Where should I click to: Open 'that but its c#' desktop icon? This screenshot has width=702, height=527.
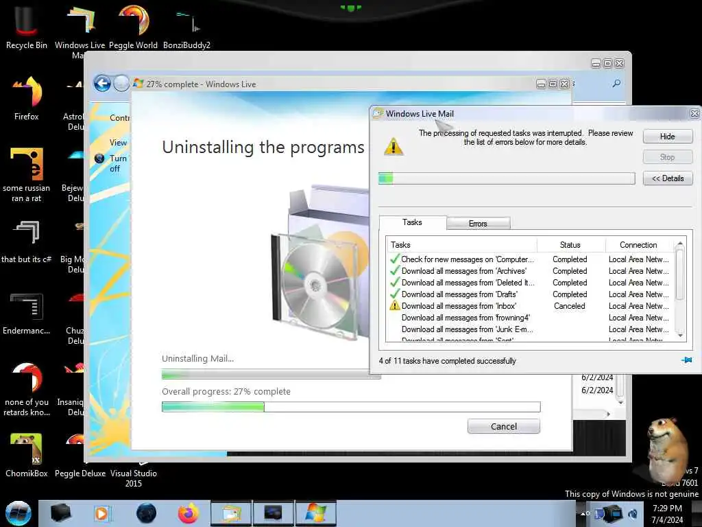pyautogui.click(x=27, y=241)
